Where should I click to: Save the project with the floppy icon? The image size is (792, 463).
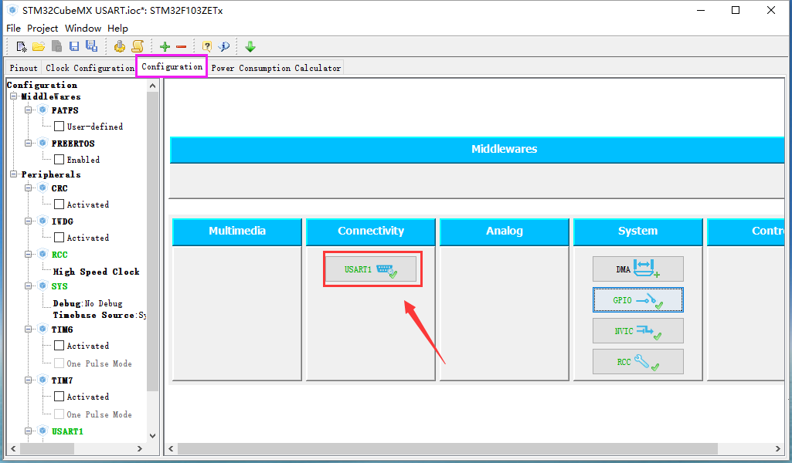(73, 46)
